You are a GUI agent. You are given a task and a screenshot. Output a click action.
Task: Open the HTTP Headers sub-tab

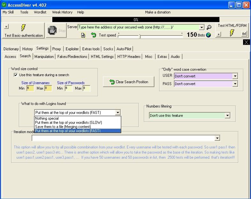(129, 57)
